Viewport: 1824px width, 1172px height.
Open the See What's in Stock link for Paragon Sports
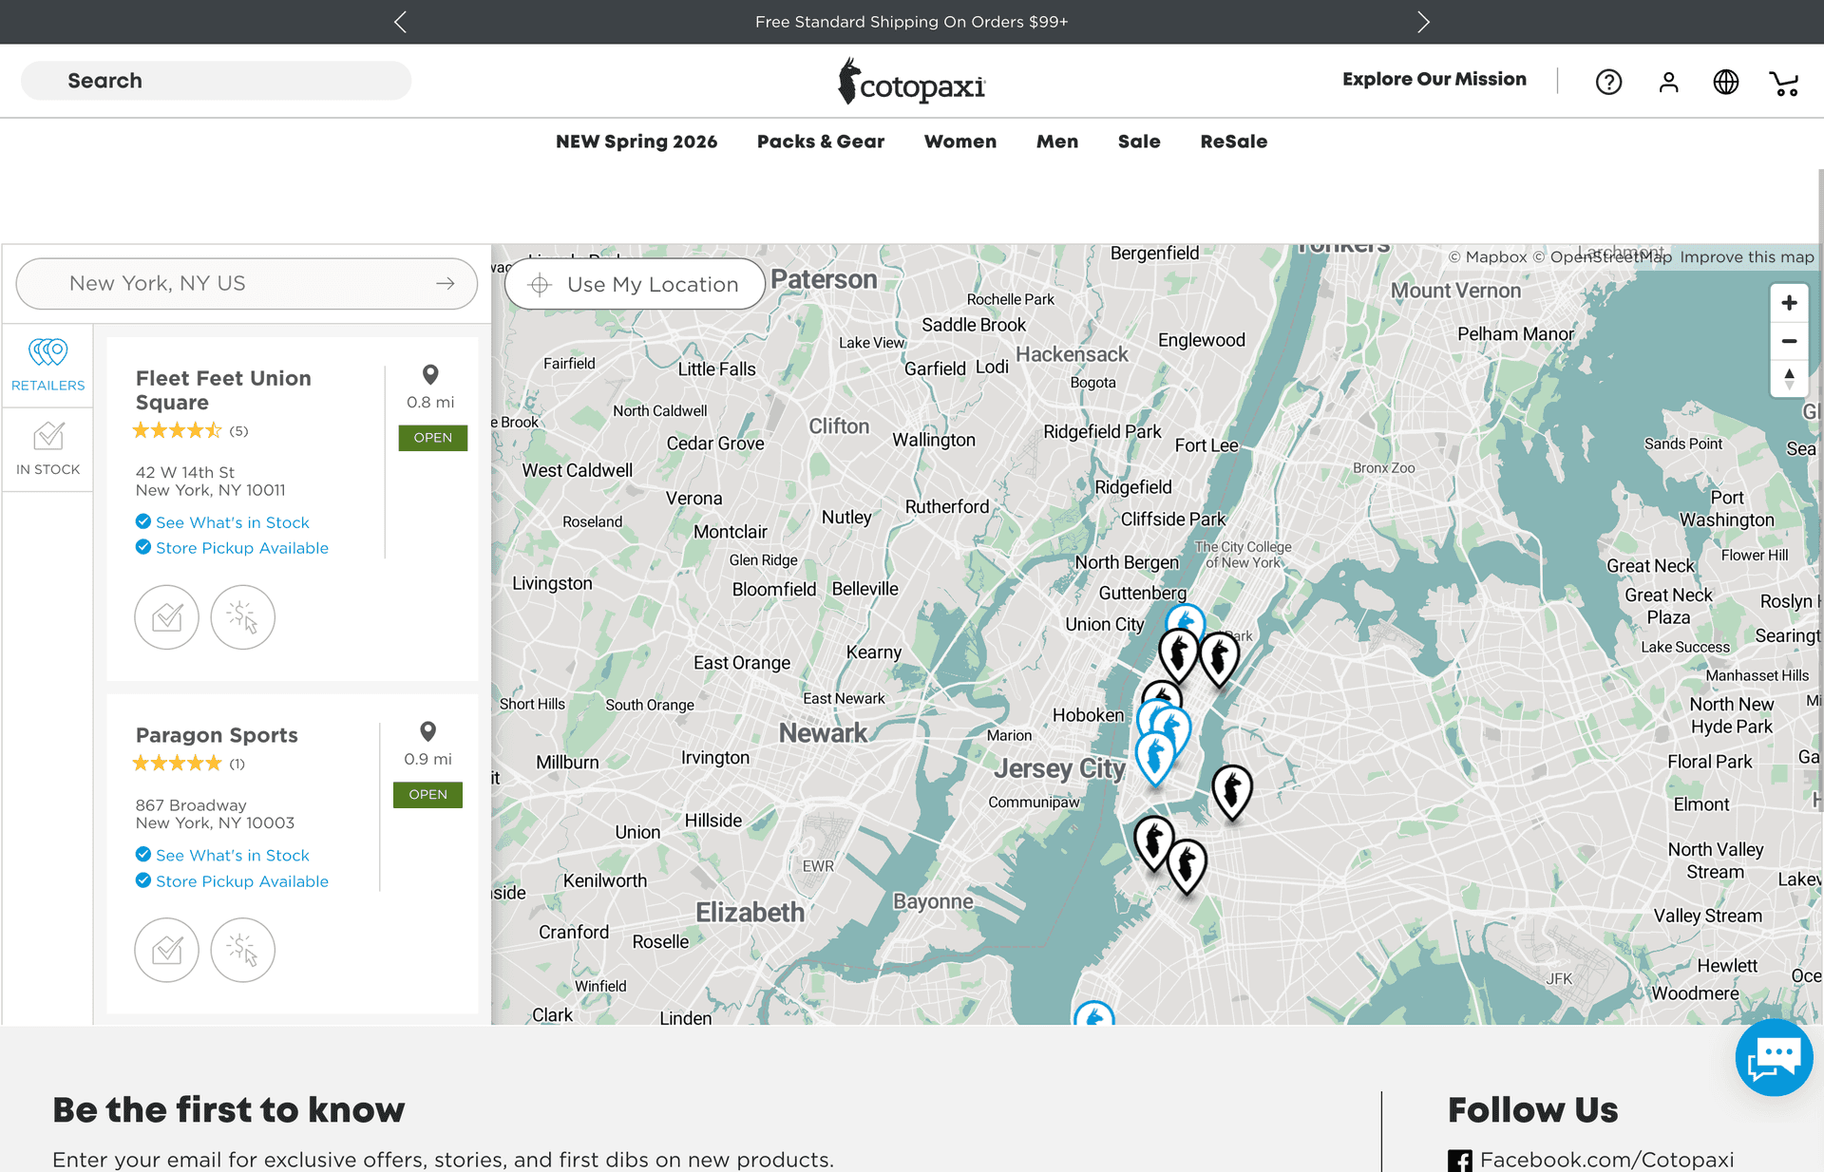(x=232, y=855)
